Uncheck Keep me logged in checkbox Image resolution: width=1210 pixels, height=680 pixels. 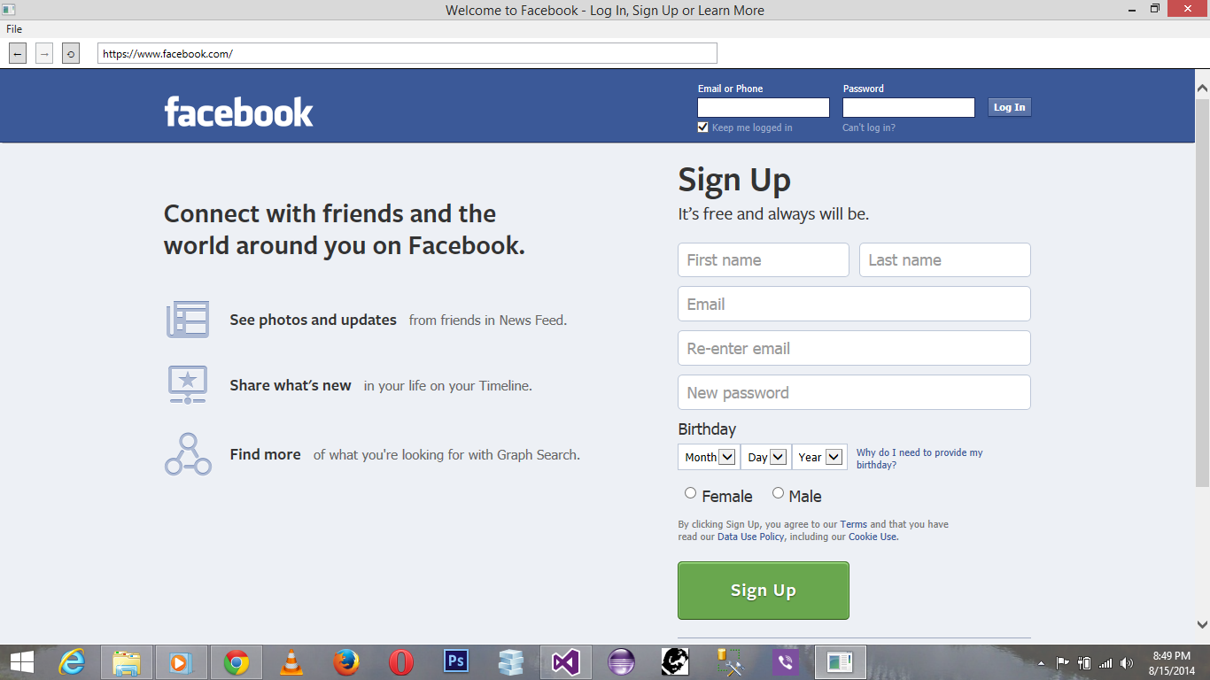(703, 127)
